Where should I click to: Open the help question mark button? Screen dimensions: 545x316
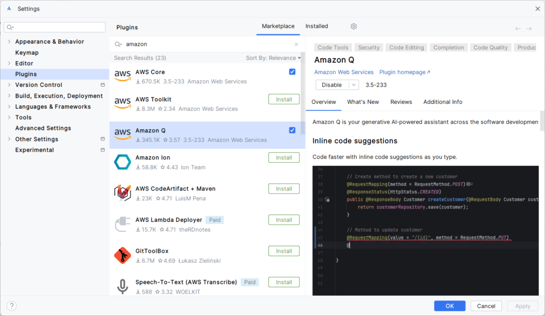tap(12, 306)
